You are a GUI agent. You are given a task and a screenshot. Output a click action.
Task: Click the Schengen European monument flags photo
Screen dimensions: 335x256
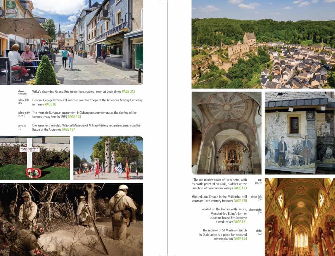108,158
